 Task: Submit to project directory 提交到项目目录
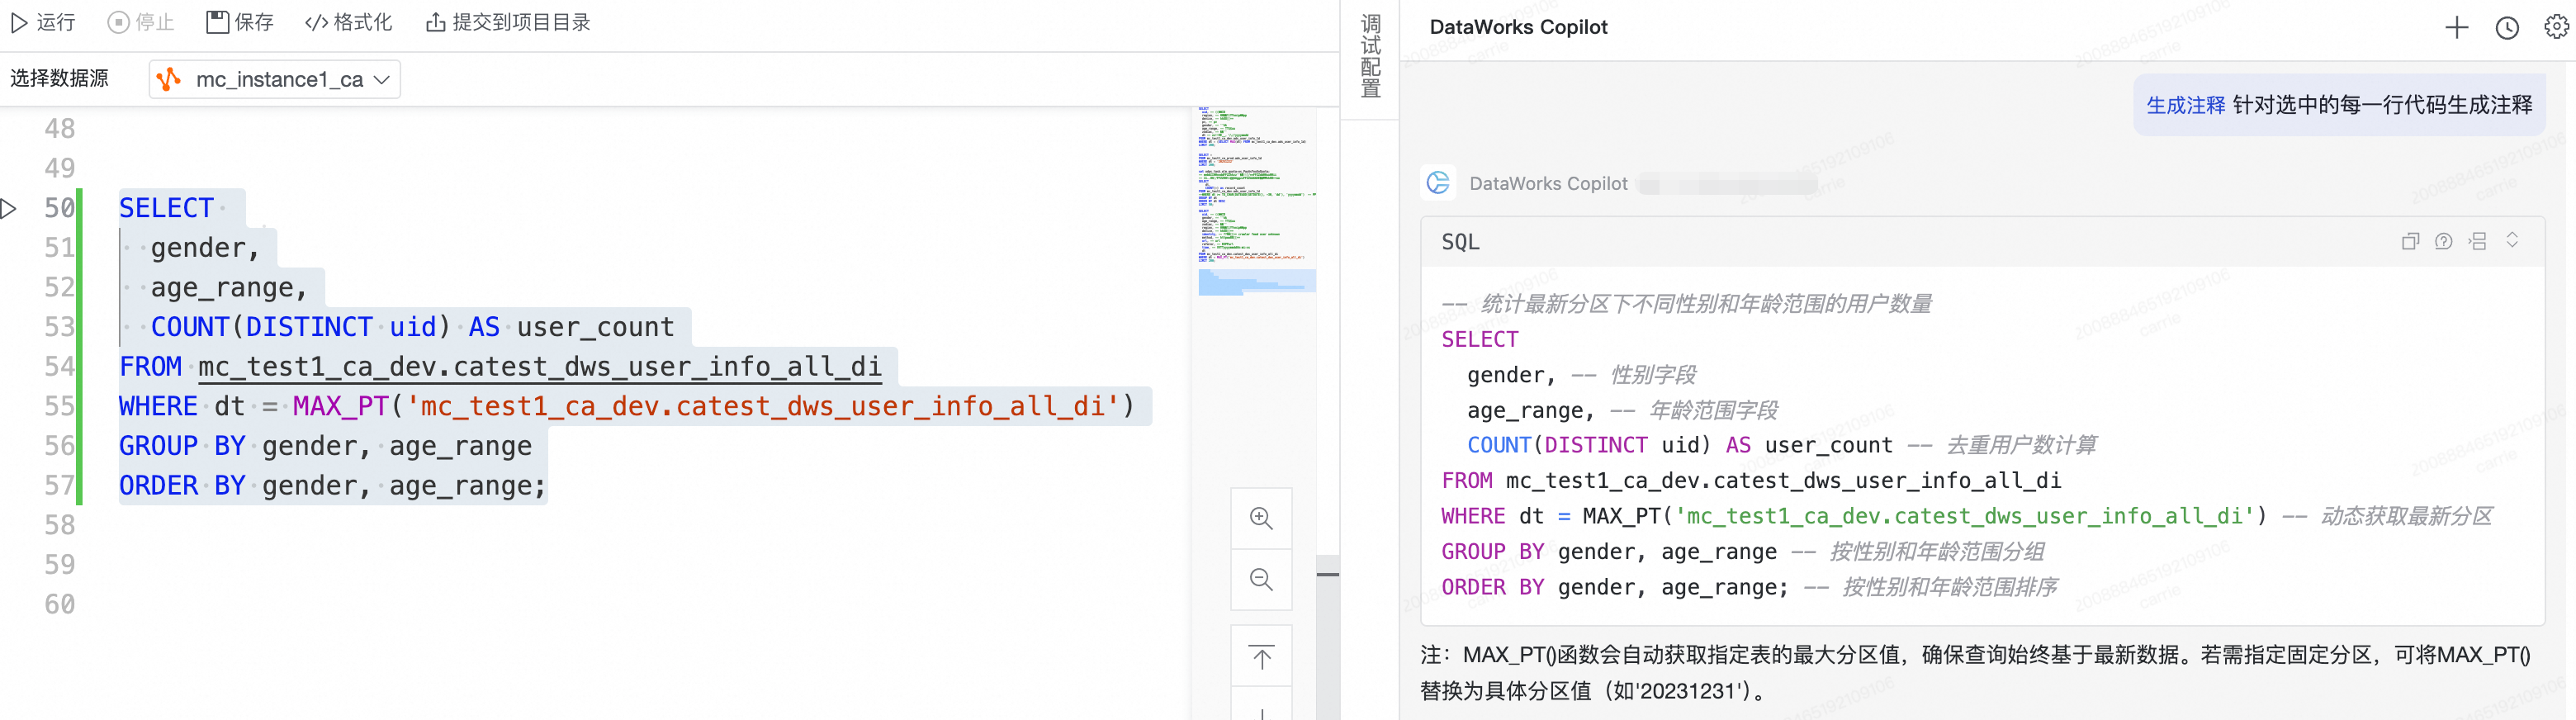click(x=508, y=22)
